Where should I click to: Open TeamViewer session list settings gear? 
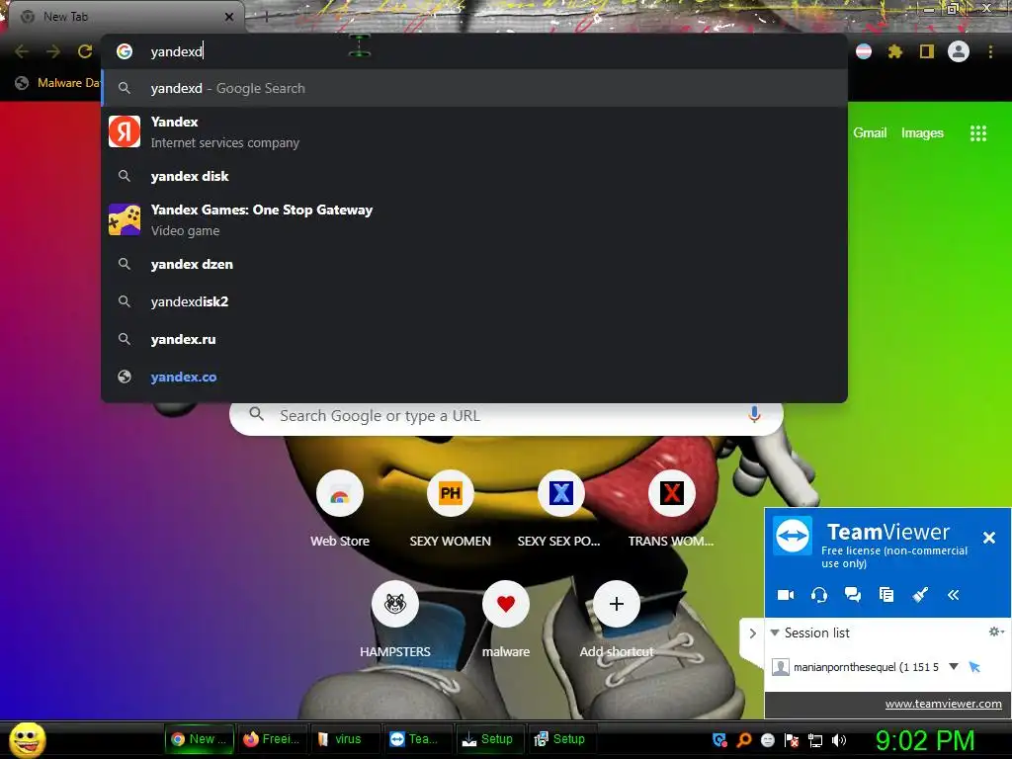(996, 632)
